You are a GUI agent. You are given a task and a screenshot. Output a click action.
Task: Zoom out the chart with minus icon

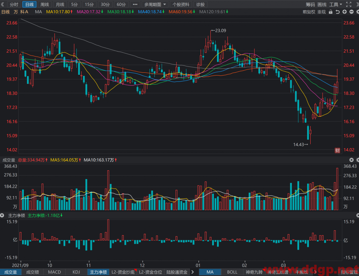click(x=351, y=12)
